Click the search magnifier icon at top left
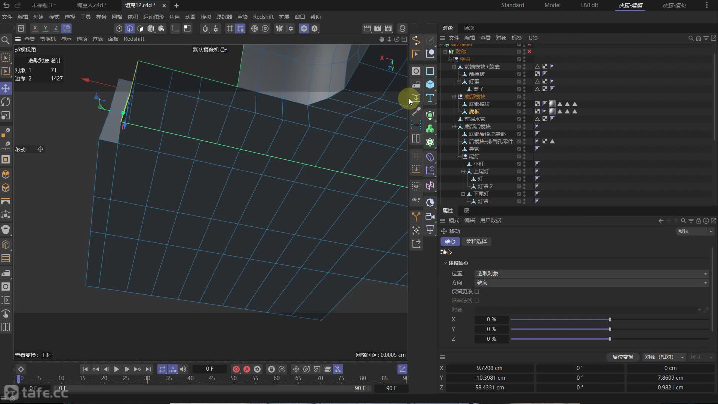Image resolution: width=718 pixels, height=404 pixels. [x=6, y=40]
